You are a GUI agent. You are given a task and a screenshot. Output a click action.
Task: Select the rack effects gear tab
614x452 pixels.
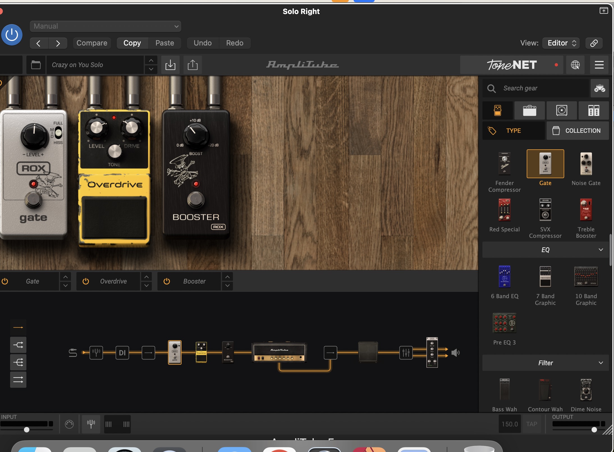pos(594,110)
